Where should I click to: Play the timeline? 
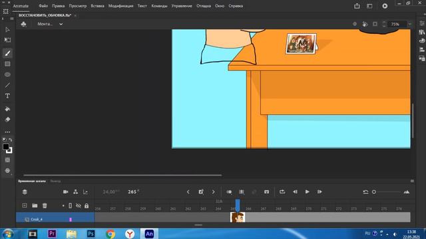[x=308, y=192]
